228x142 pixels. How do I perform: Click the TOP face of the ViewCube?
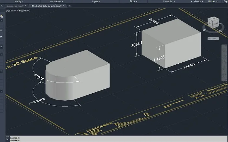point(213,19)
